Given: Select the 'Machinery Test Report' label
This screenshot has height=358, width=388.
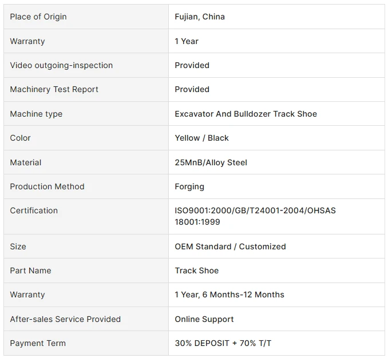Looking at the screenshot, I should tap(54, 89).
